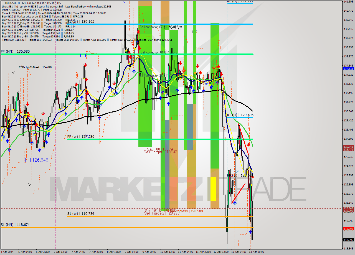Click the FSB-HighToBreak | 134.628 label
This screenshot has width=355, height=255.
[x=35, y=67]
